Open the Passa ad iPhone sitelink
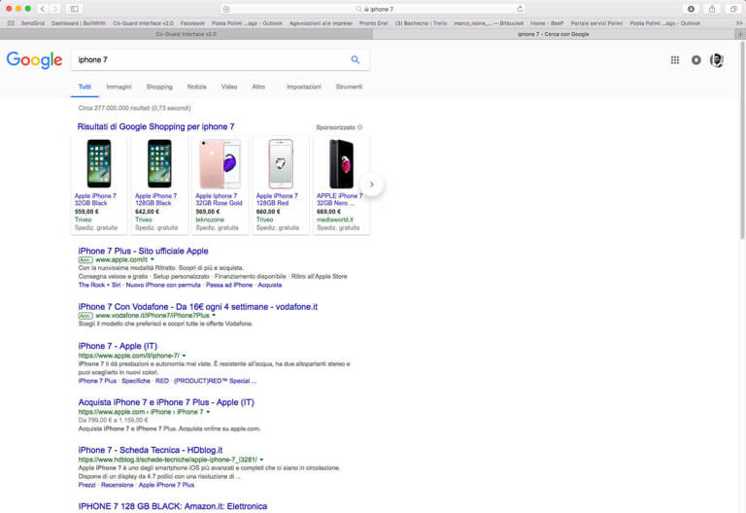Image resolution: width=746 pixels, height=513 pixels. click(x=229, y=285)
